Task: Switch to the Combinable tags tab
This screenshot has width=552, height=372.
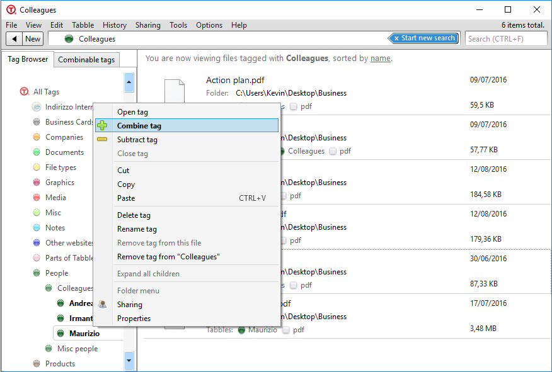Action: pos(86,59)
